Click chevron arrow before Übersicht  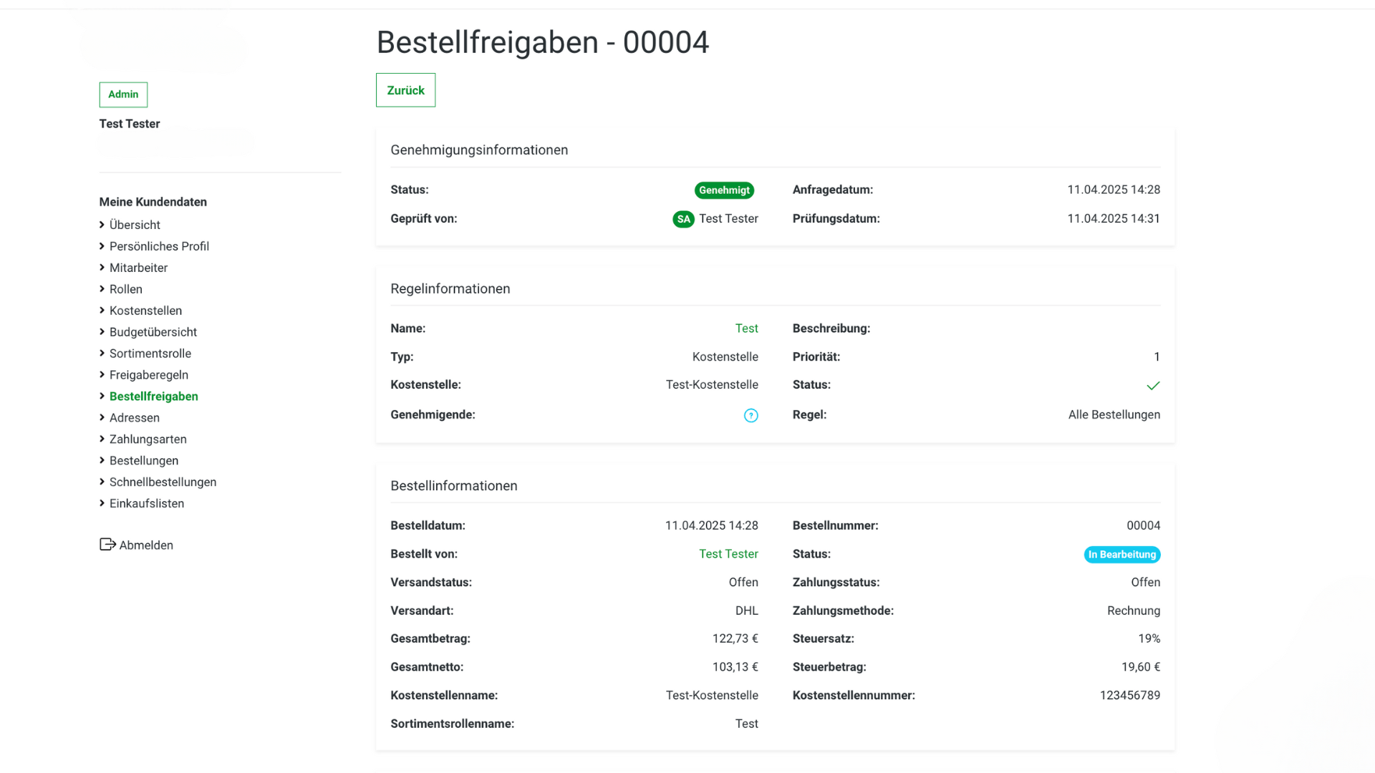(102, 225)
